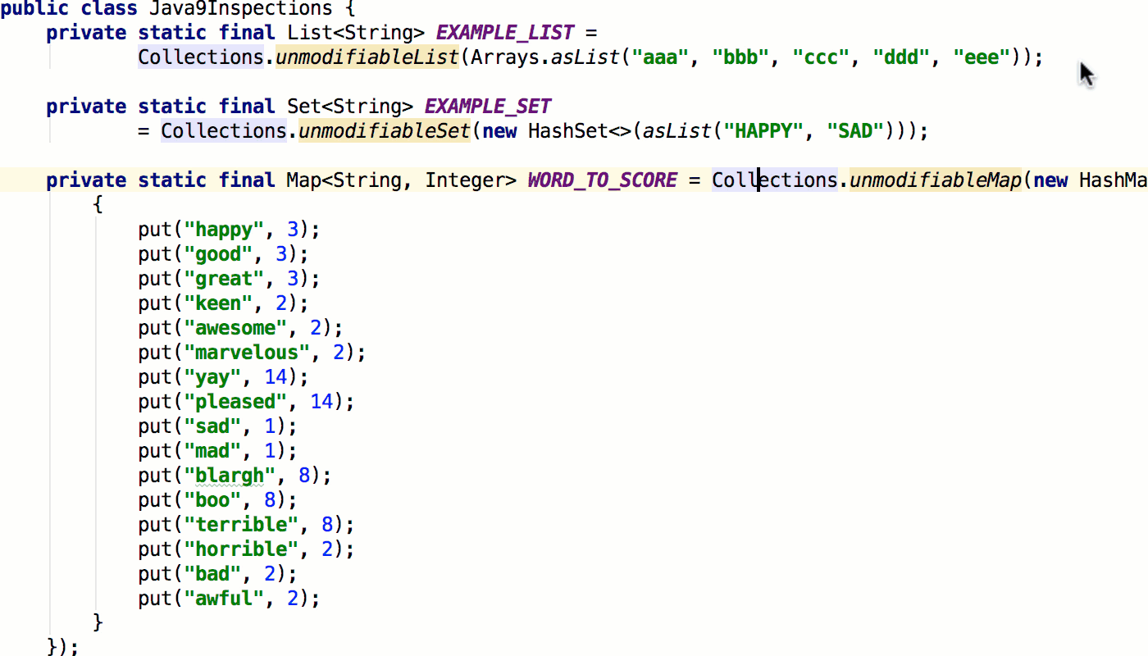The width and height of the screenshot is (1148, 656).
Task: Select the EXAMPLE_LIST constant name
Action: tap(503, 32)
